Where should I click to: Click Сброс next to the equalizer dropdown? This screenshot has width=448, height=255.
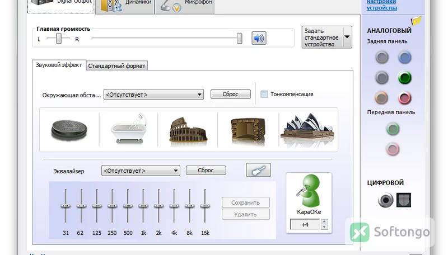click(206, 171)
